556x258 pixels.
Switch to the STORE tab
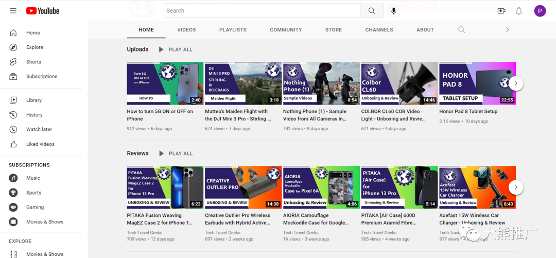coord(334,30)
